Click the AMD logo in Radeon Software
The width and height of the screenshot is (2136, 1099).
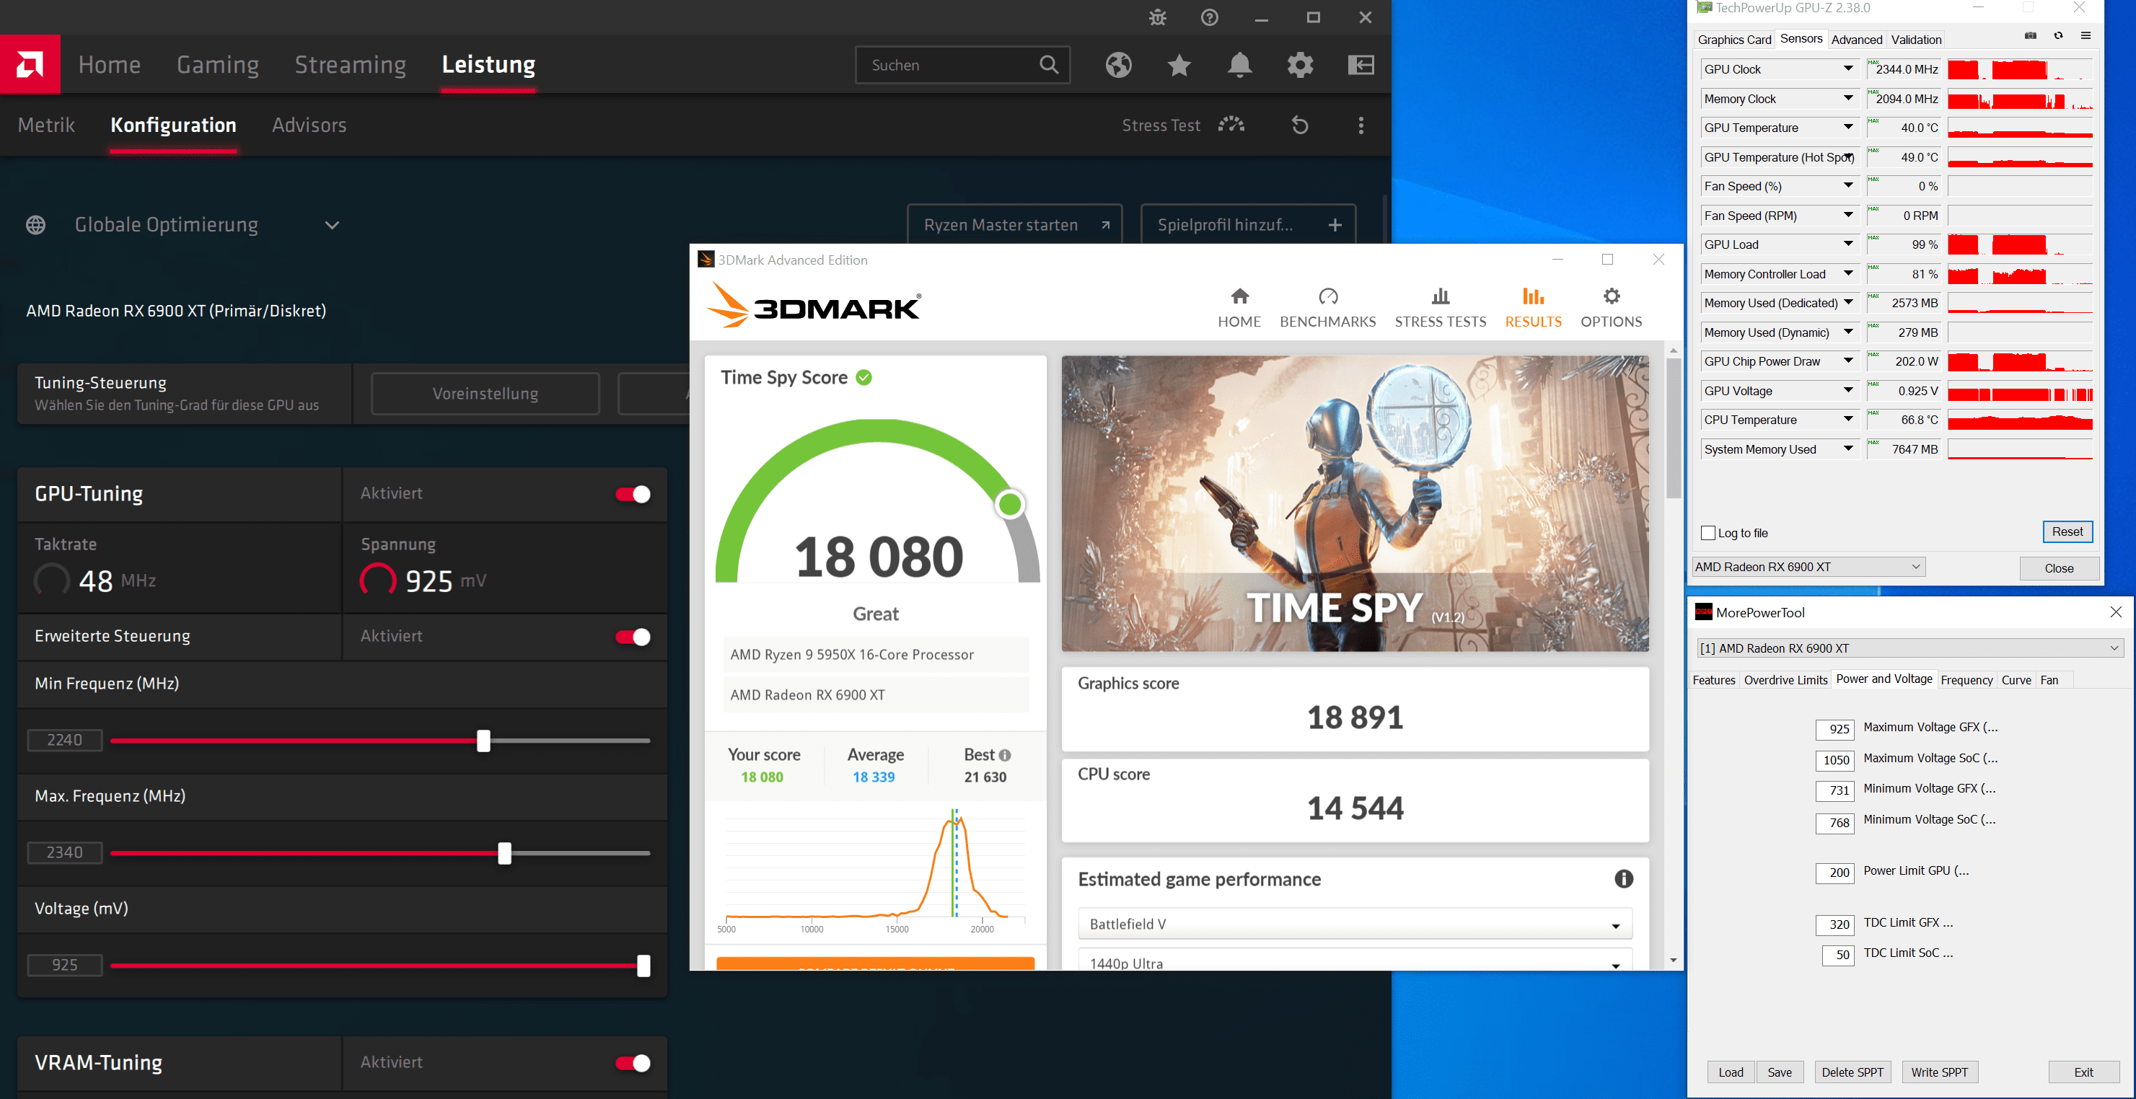pos(30,63)
